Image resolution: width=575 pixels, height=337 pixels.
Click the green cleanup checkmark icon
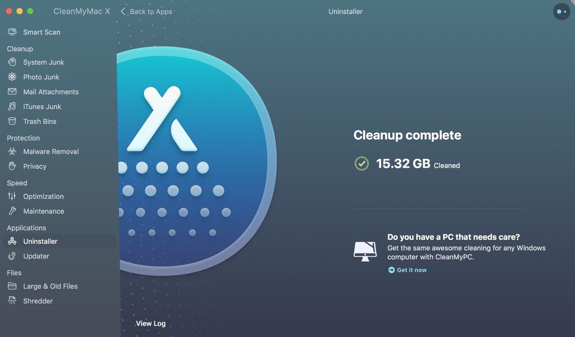(361, 163)
